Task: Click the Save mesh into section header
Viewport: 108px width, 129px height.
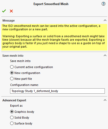Action: tap(13, 56)
